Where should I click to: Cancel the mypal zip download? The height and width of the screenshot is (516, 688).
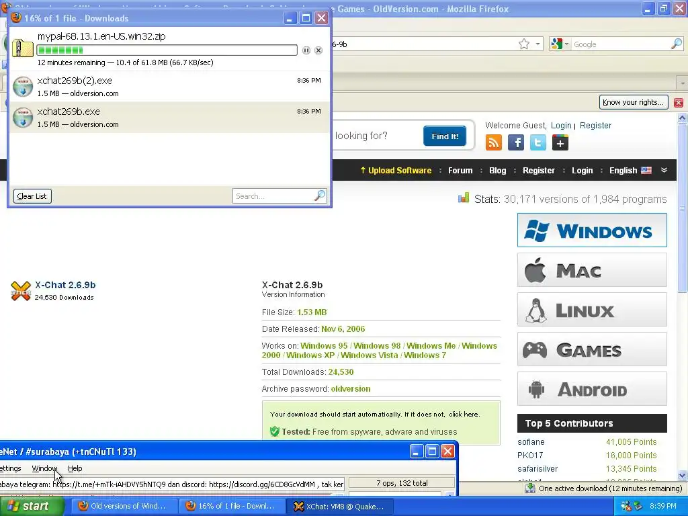[318, 50]
